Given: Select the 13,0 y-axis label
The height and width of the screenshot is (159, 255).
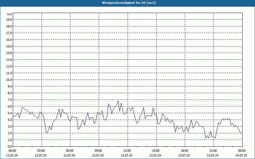Looking at the screenshot, I should point(9,60).
